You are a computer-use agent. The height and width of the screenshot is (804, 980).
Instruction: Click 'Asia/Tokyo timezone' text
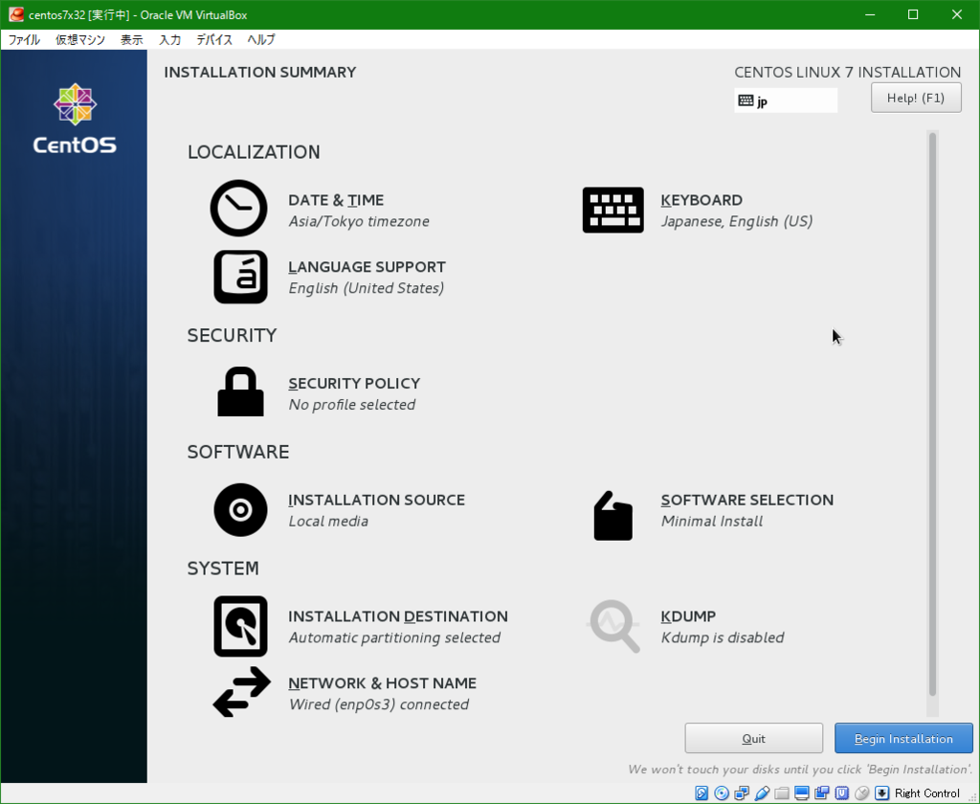(359, 221)
